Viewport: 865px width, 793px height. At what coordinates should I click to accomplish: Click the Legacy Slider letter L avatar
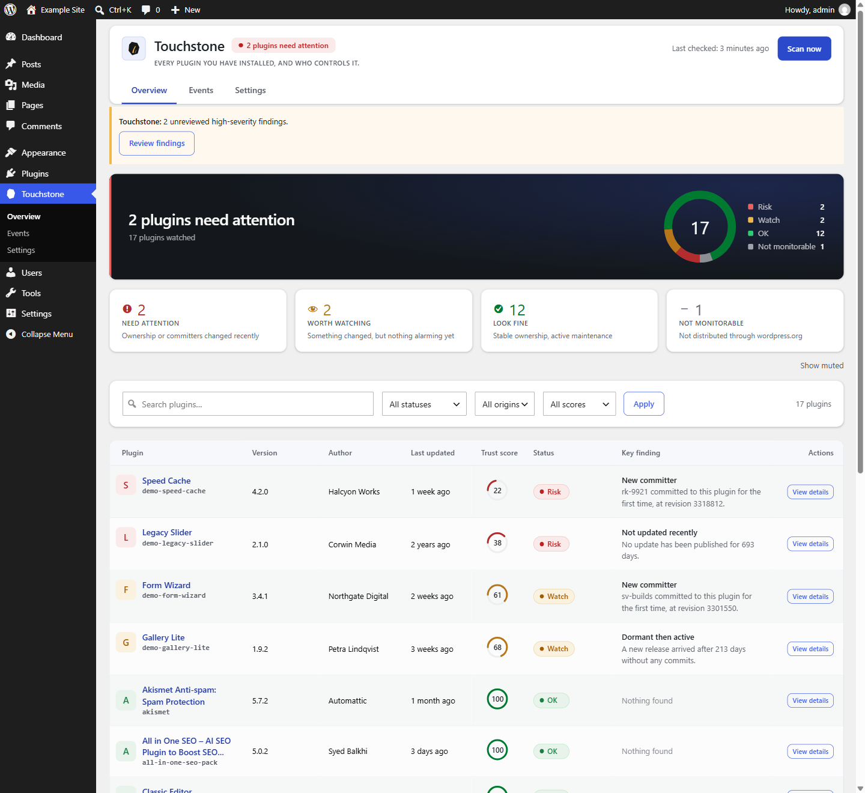pyautogui.click(x=126, y=537)
